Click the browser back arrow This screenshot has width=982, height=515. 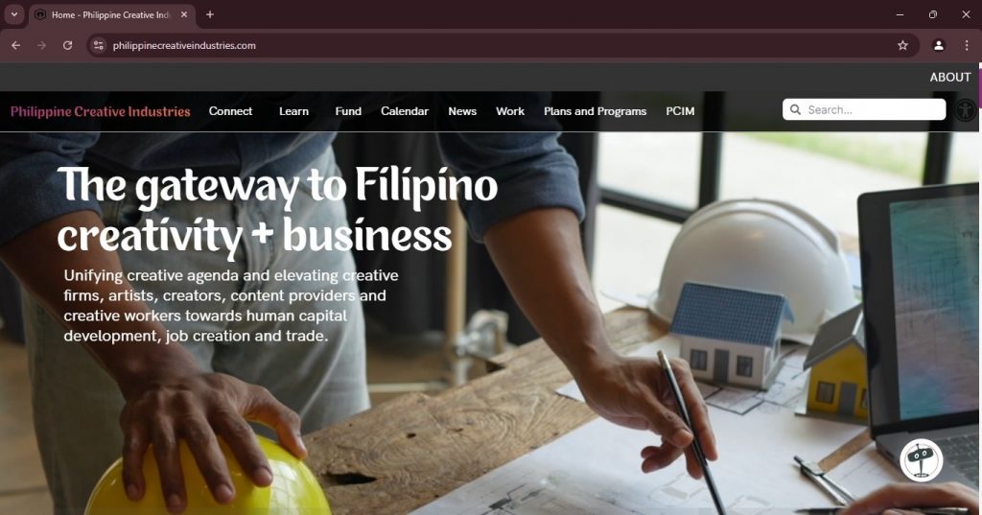[x=15, y=45]
